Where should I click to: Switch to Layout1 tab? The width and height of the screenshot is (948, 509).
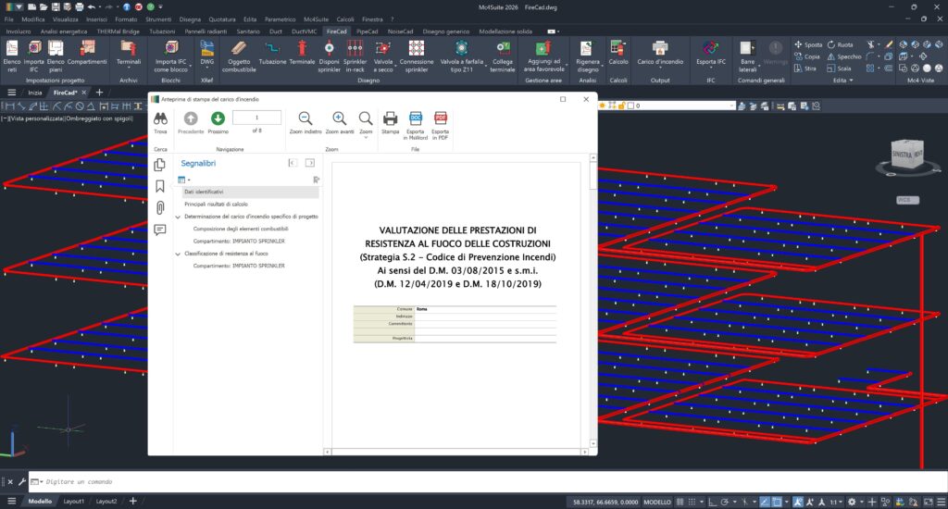(x=74, y=502)
